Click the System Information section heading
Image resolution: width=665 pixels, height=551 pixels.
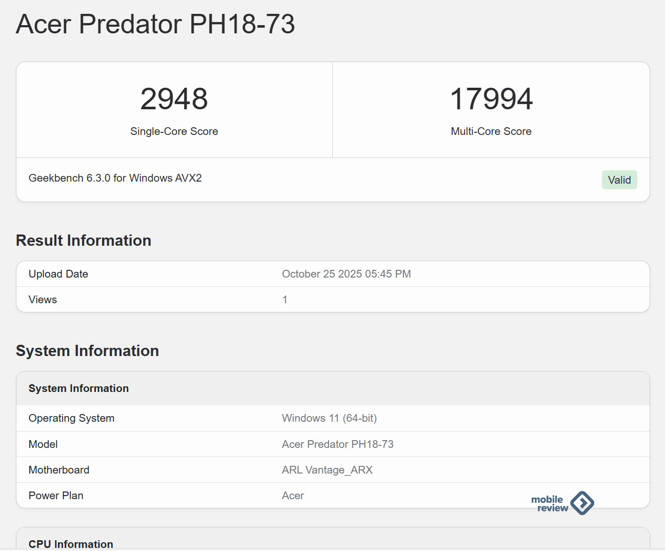[87, 351]
